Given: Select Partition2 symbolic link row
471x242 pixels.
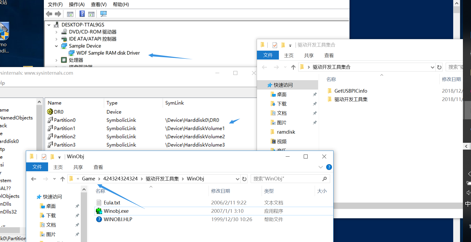Looking at the screenshot, I should click(x=65, y=137).
